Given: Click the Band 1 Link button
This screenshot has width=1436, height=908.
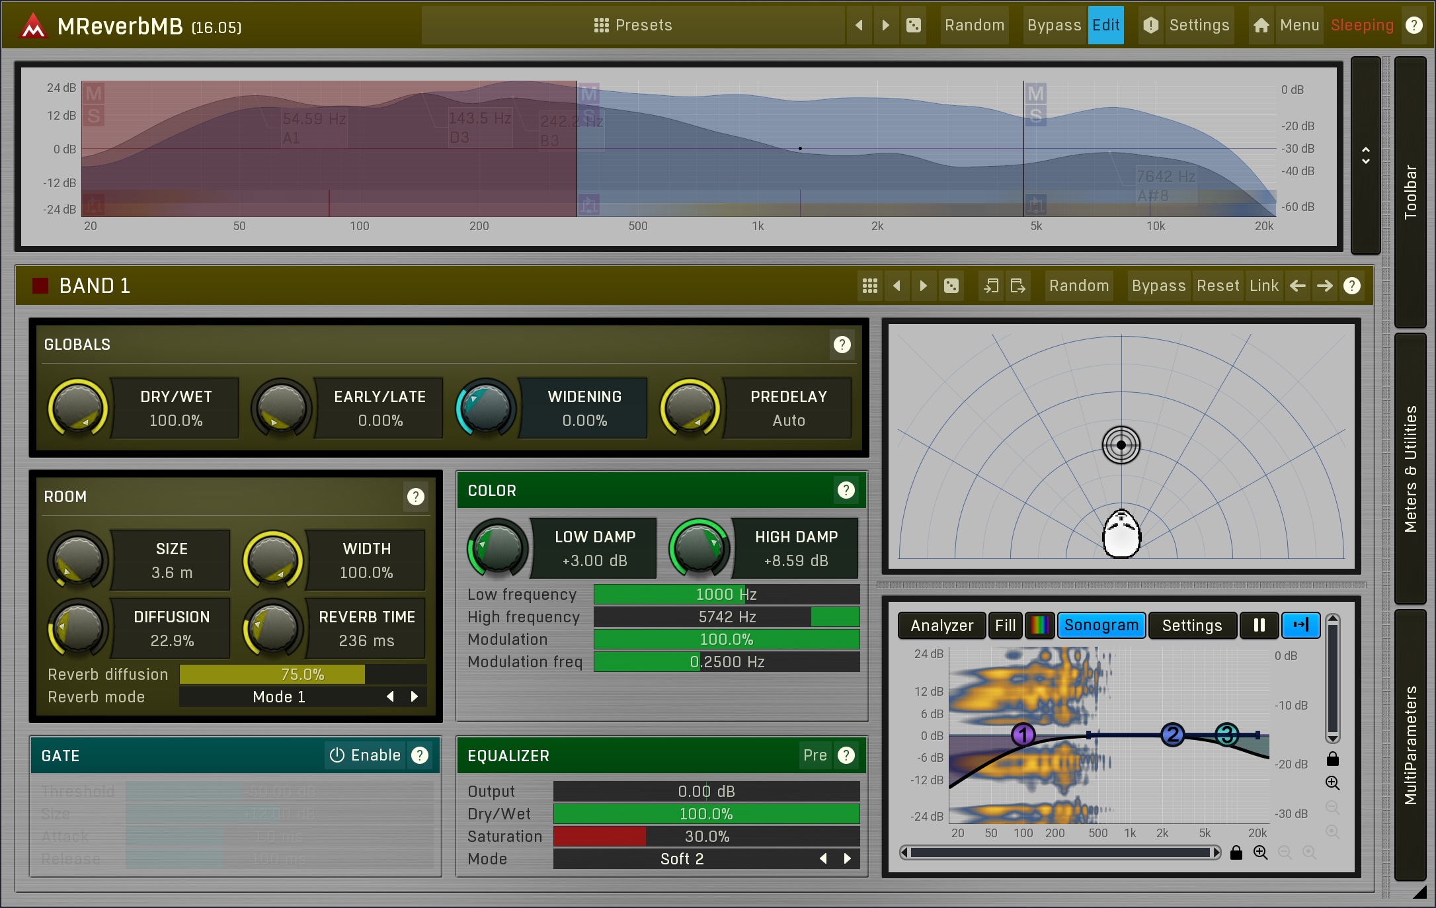Looking at the screenshot, I should click(x=1264, y=286).
